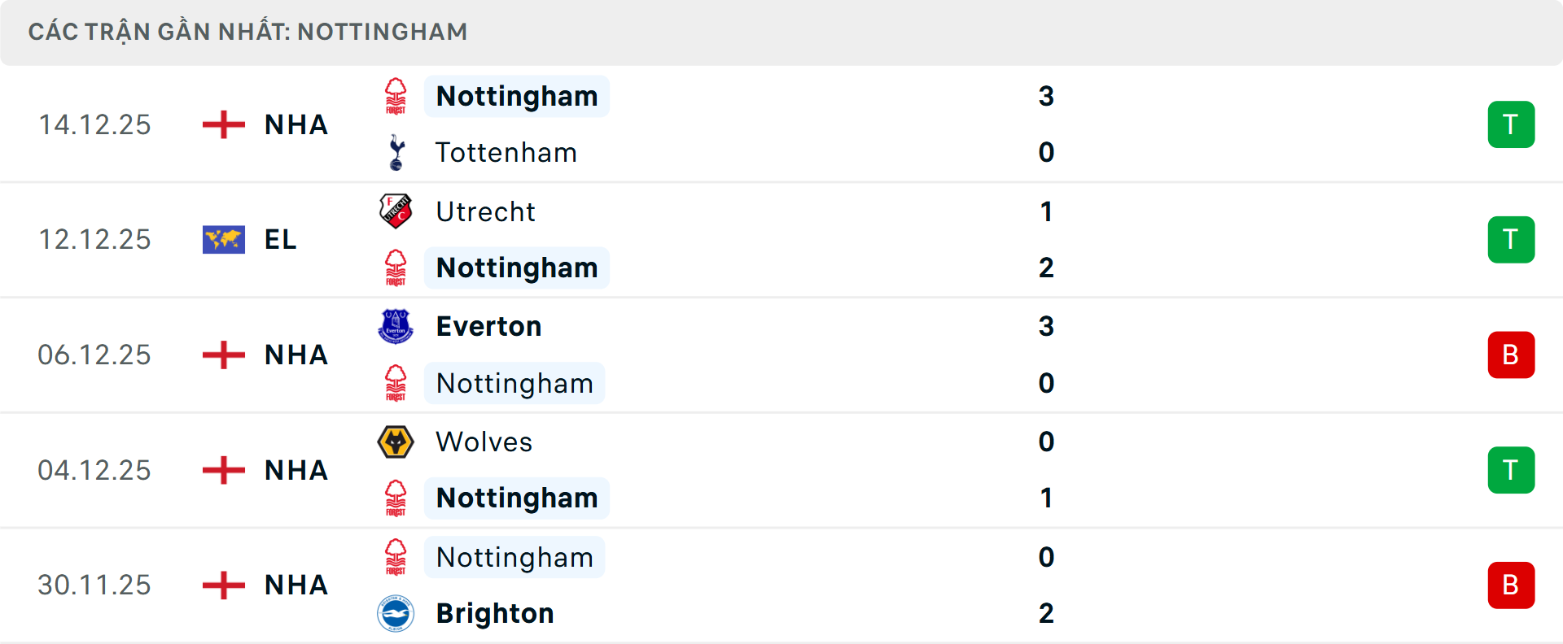The height and width of the screenshot is (644, 1563).
Task: Click England flag on 14.12.25 match
Action: coord(224,124)
